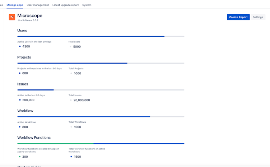Click the Projects progress bar
270x167 pixels.
[101, 63]
